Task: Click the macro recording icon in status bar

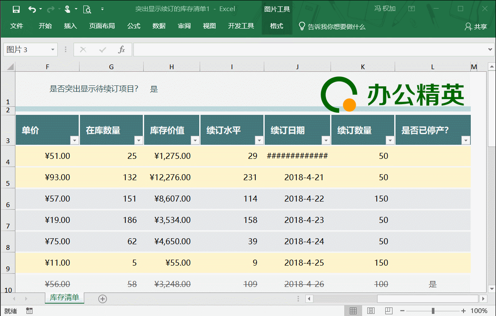Action: 30,311
